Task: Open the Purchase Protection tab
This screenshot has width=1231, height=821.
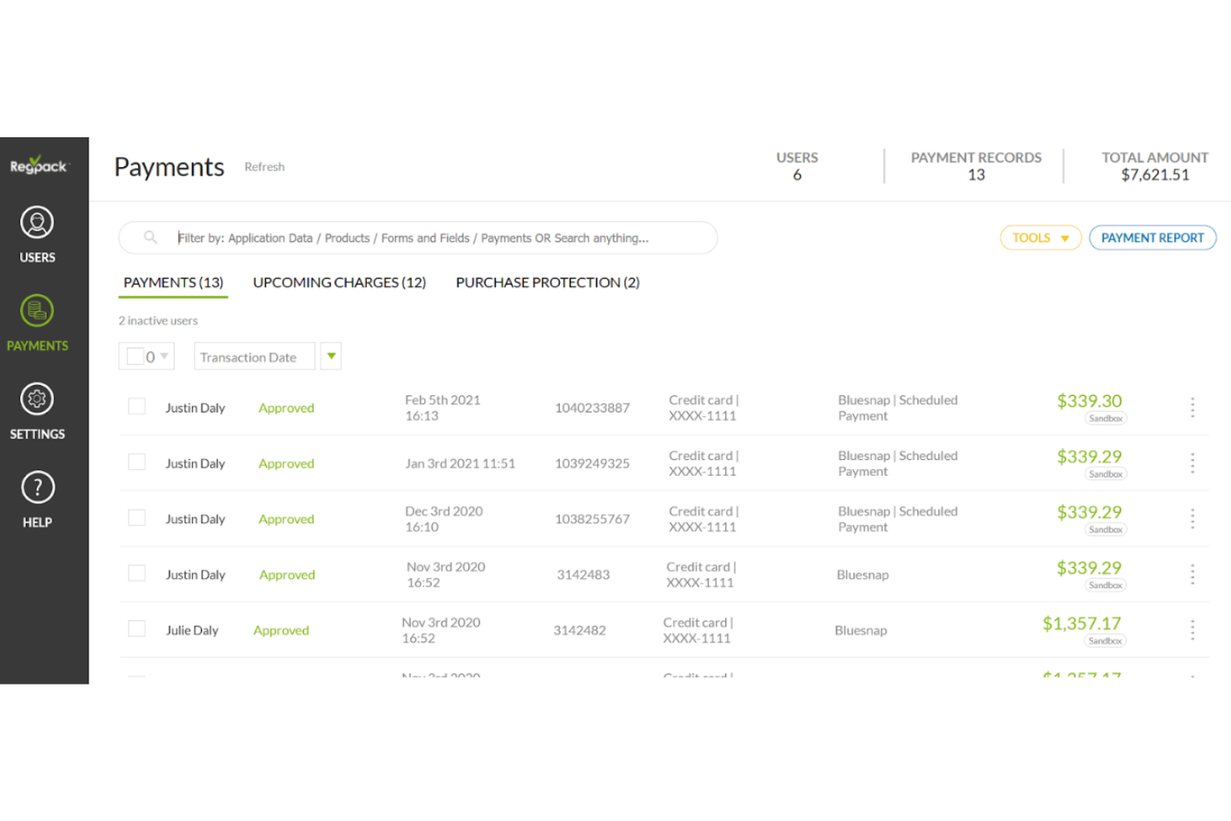Action: click(547, 282)
